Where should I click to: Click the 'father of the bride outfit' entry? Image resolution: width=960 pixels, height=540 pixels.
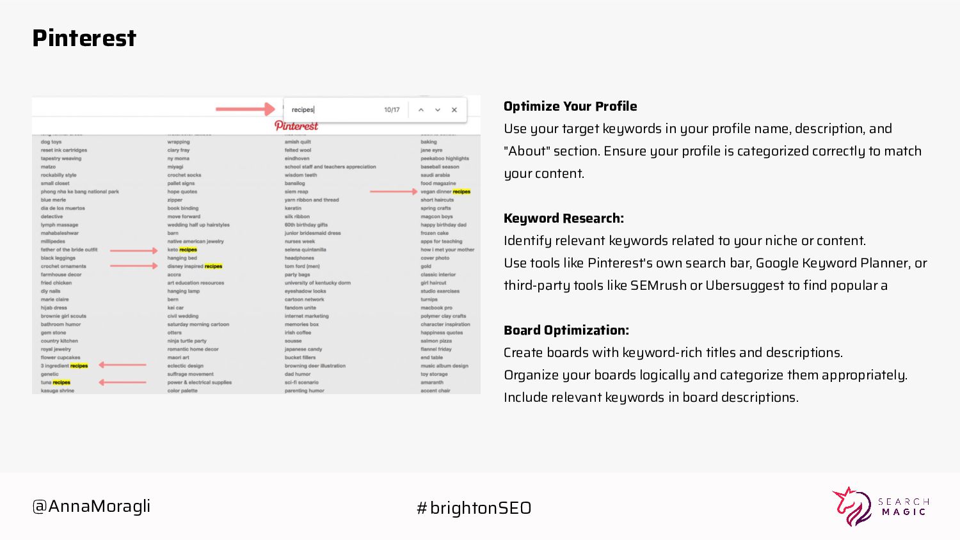tap(69, 250)
